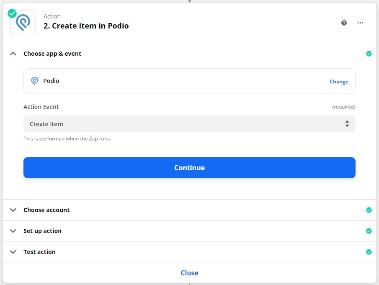Image resolution: width=379 pixels, height=285 pixels.
Task: Click the Change link for Podio
Action: click(x=339, y=82)
